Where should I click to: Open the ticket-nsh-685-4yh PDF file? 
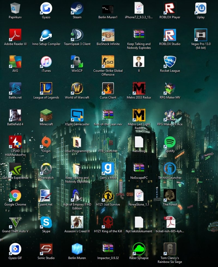point(170,222)
